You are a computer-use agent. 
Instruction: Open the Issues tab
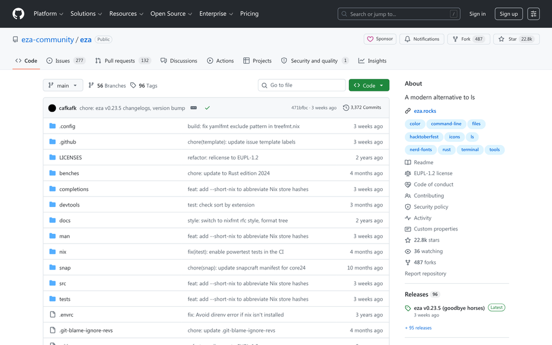(x=66, y=61)
